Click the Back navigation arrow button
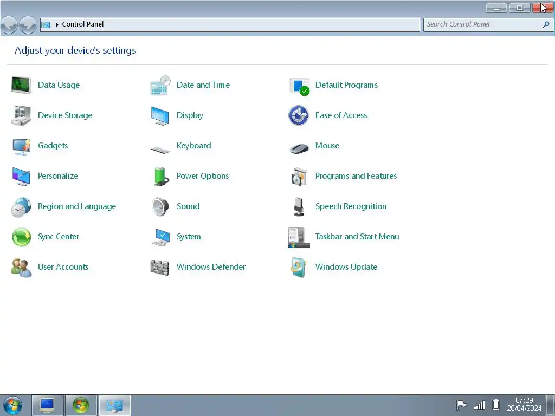Viewport: 555px width, 416px height. [9, 25]
